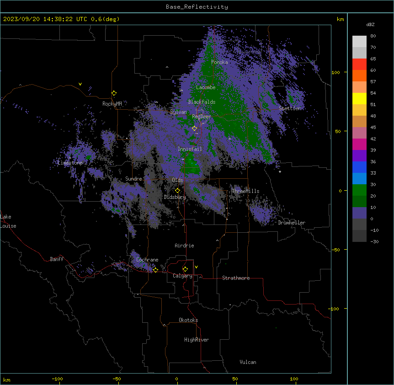Click the white asterisk marker above Limestone label
This screenshot has height=385, width=394.
coord(70,158)
